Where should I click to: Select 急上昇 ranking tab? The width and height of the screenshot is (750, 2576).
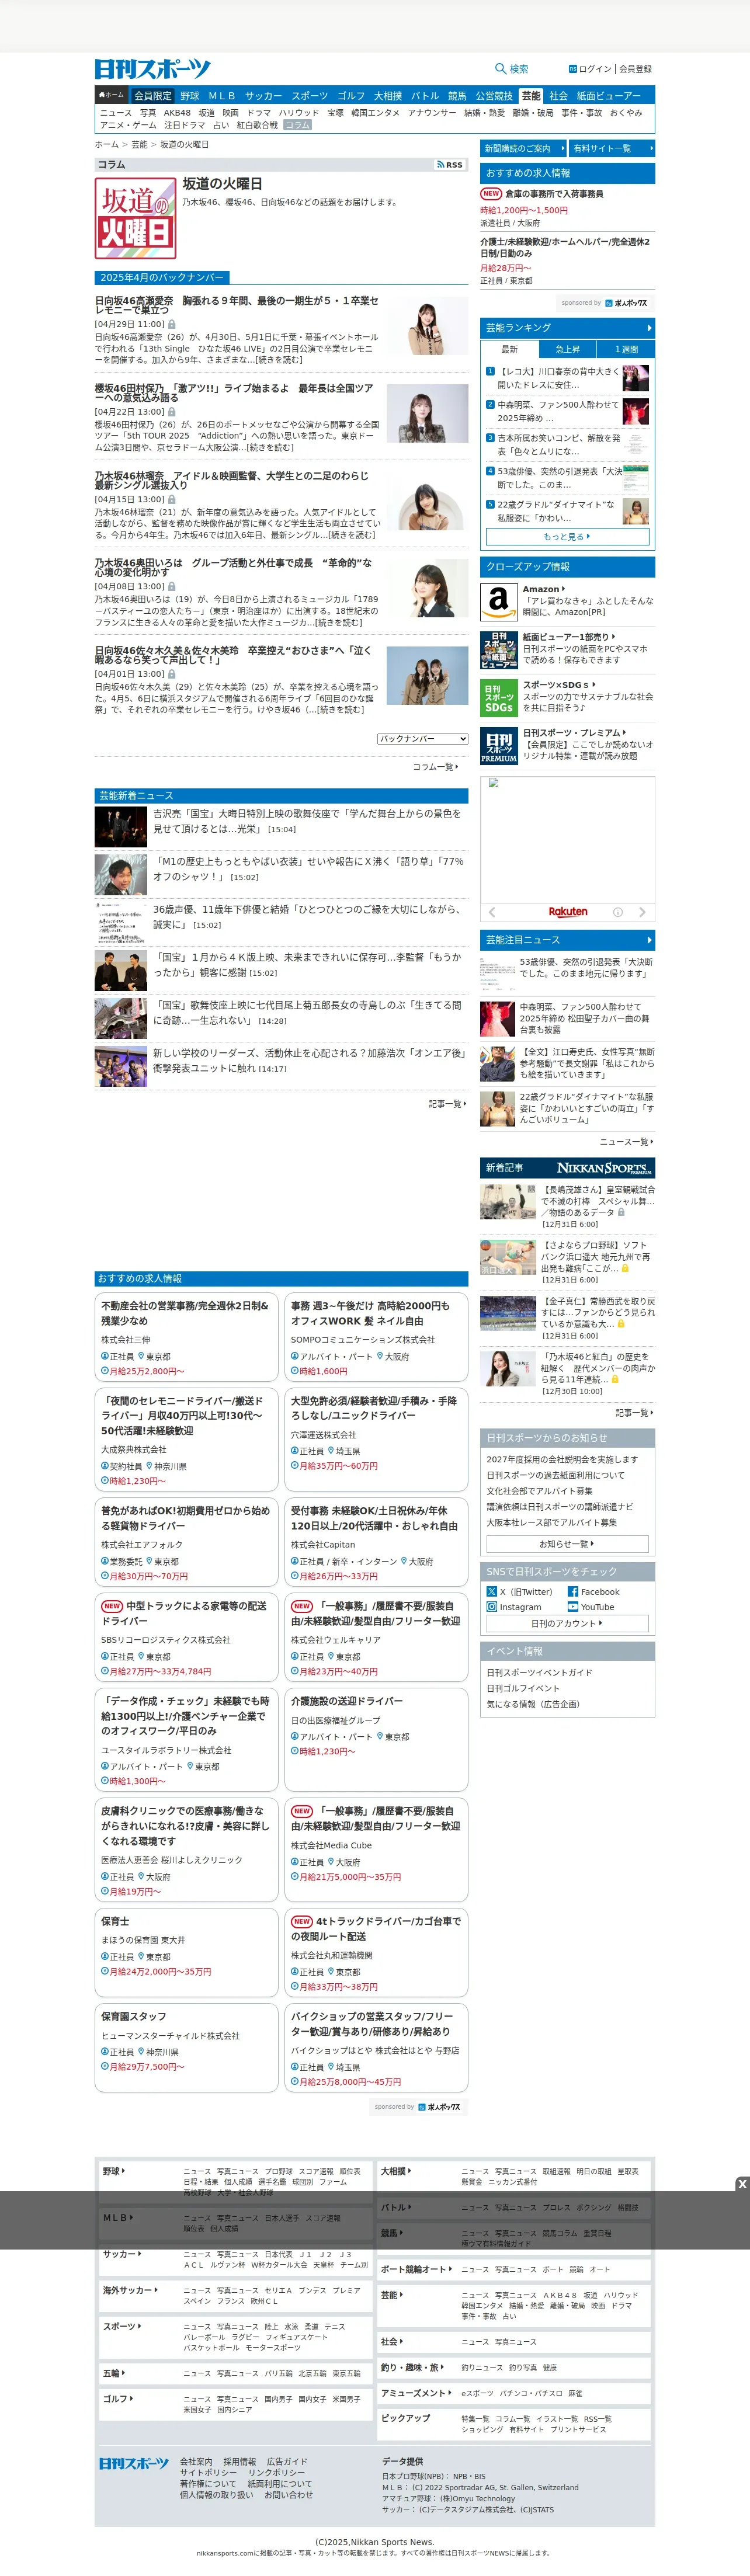pyautogui.click(x=567, y=350)
